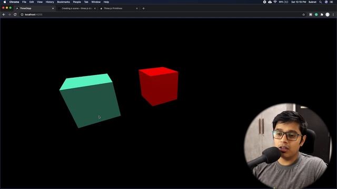The width and height of the screenshot is (337, 189).
Task: Open the View menu
Action: point(40,2)
